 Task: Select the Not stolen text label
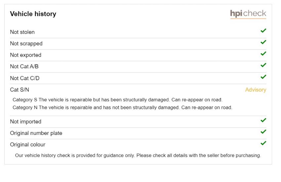pyautogui.click(x=22, y=32)
